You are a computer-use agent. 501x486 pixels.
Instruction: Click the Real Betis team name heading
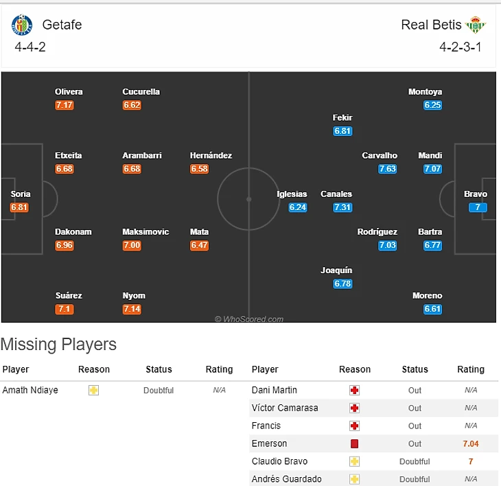(431, 25)
